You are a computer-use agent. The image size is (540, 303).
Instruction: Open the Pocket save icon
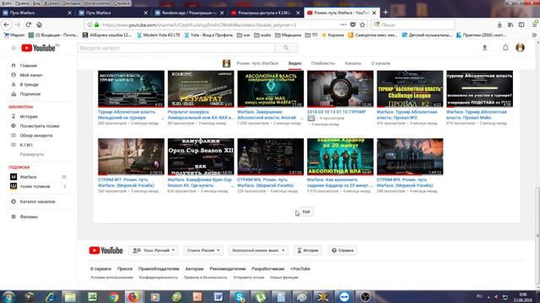353,24
